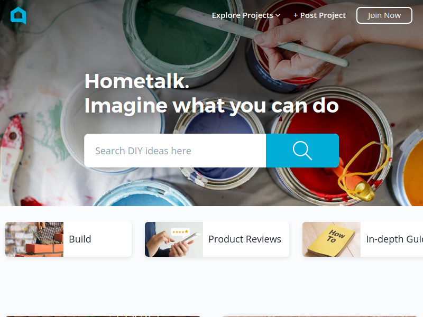Image resolution: width=423 pixels, height=317 pixels.
Task: Open the Explore Projects menu
Action: (246, 15)
